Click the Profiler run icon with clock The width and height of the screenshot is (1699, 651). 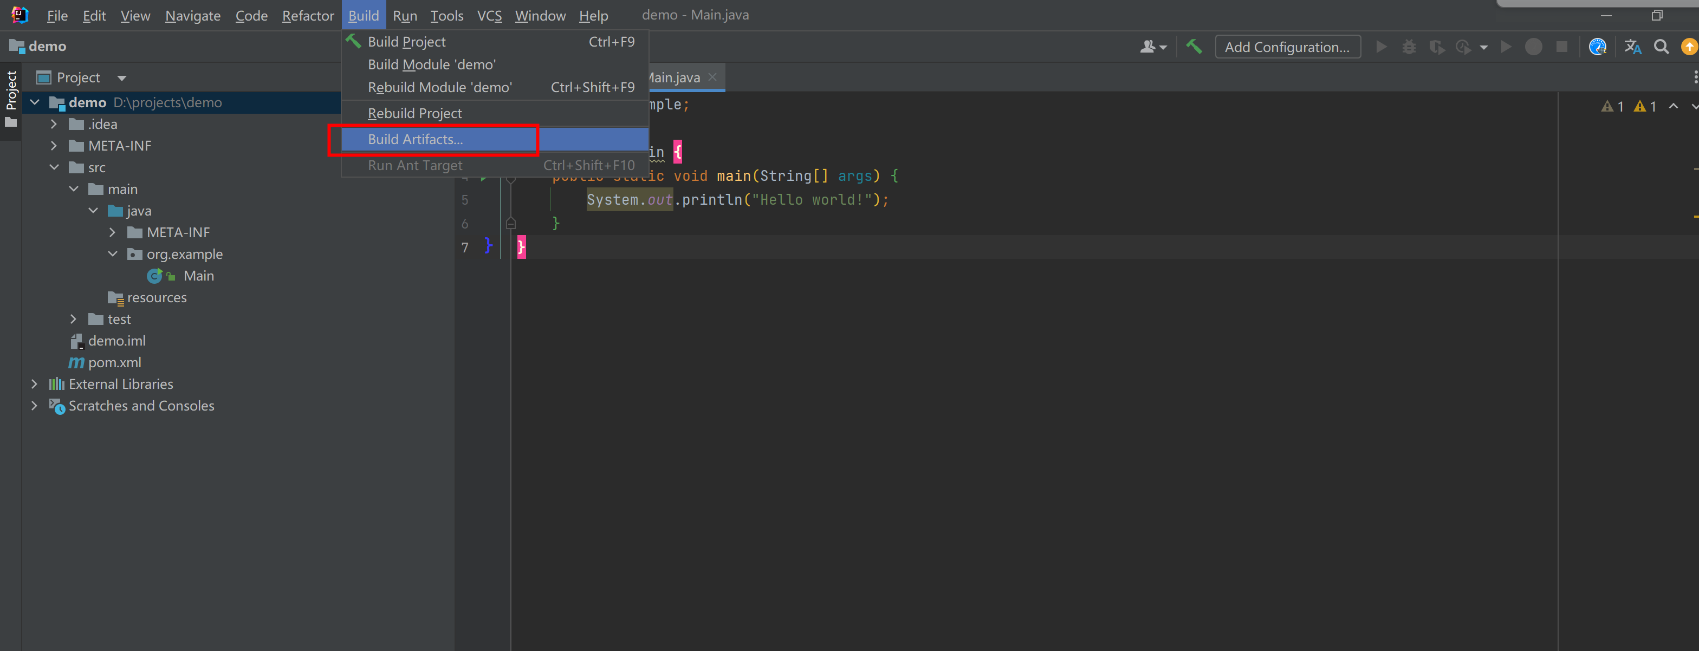(x=1463, y=47)
